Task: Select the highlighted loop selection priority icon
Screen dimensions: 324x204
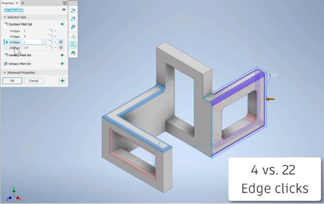Action: point(73,45)
